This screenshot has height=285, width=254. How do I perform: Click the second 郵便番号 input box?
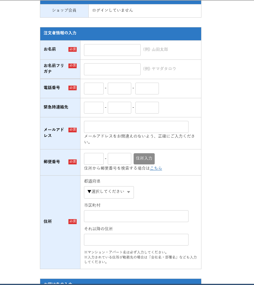click(119, 159)
